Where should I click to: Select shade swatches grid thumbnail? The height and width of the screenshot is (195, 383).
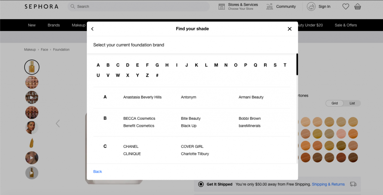coord(32,82)
